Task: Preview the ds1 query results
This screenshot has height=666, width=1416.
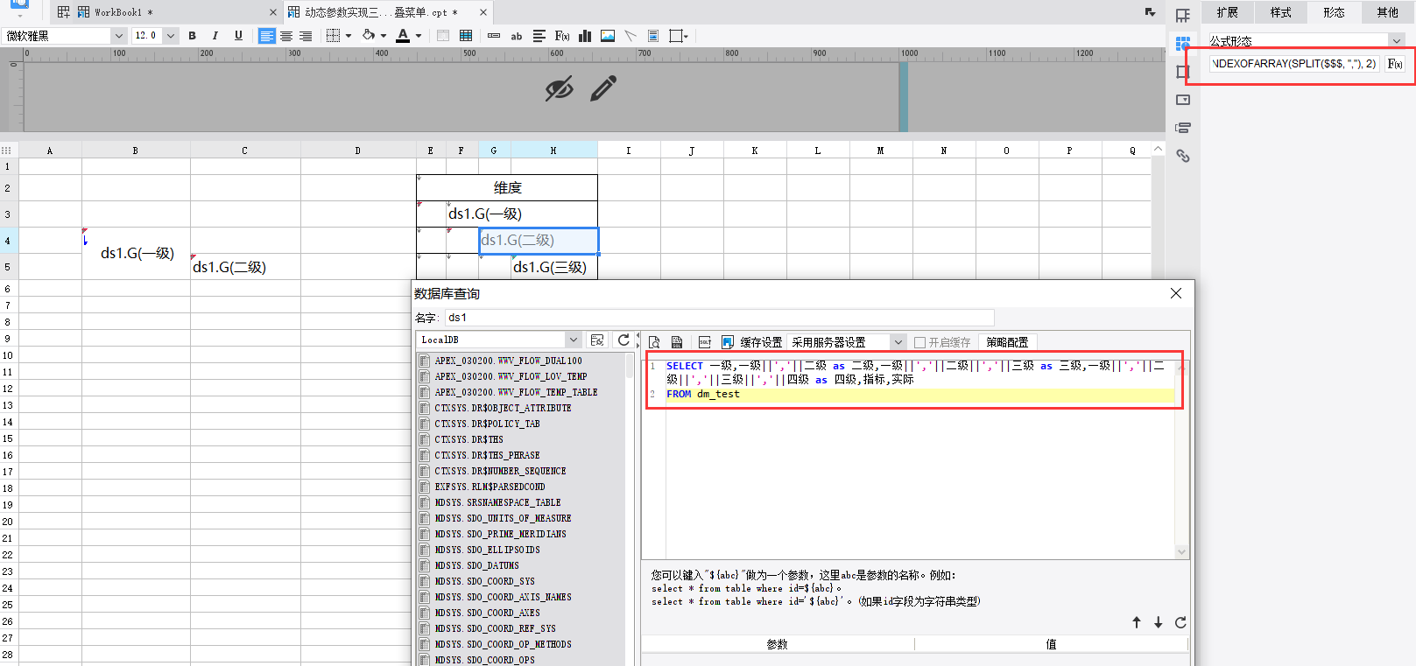Action: tap(654, 342)
